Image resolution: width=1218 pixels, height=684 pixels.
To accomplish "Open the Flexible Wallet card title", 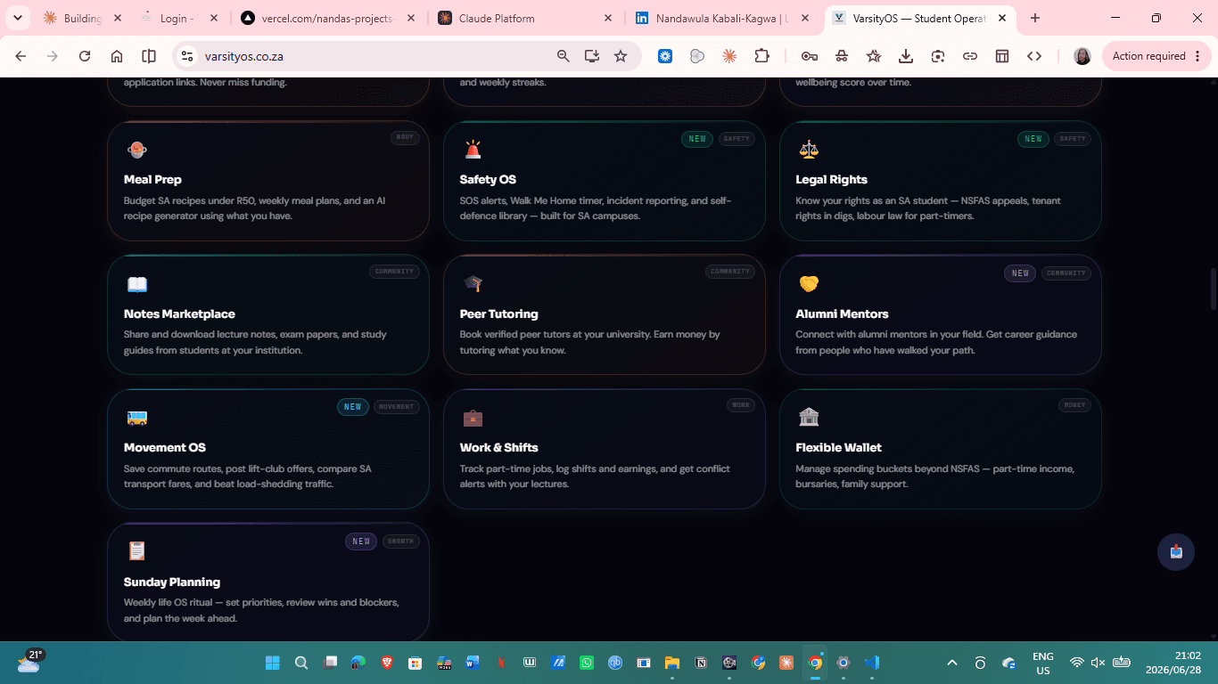I will (838, 448).
